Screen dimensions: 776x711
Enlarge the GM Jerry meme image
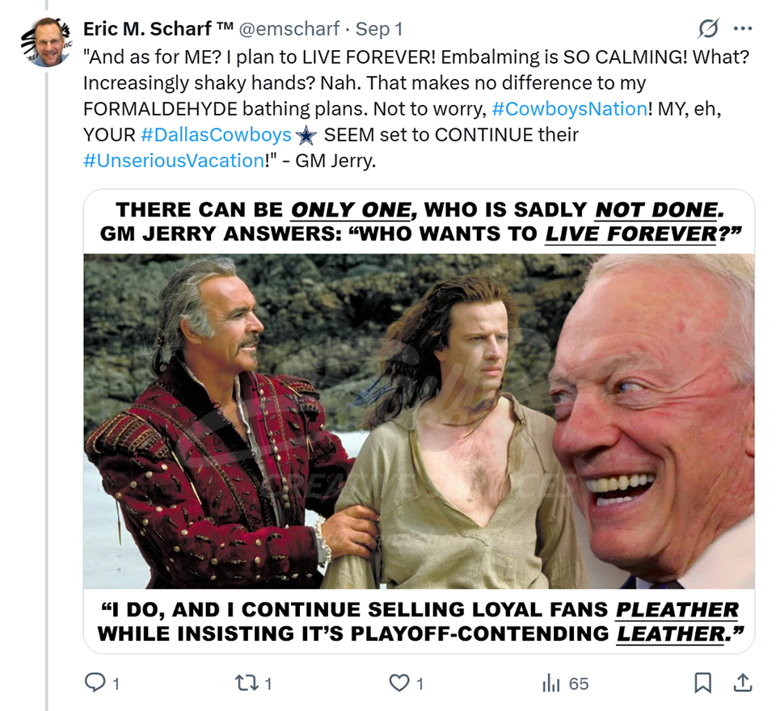[419, 420]
